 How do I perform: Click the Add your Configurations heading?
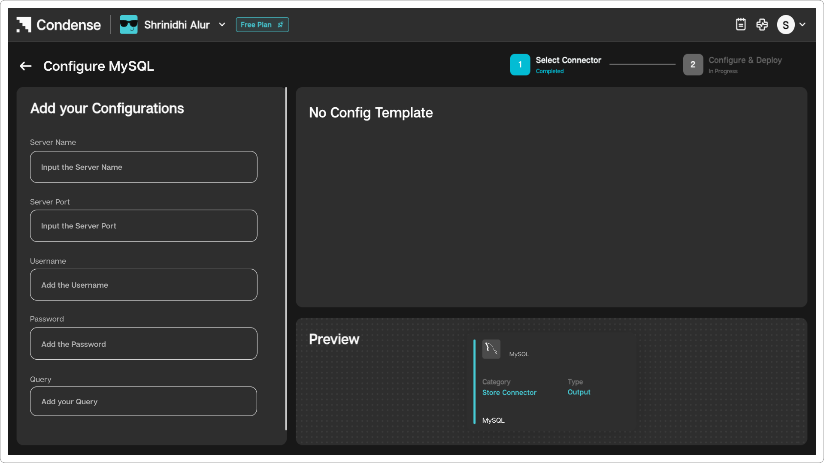coord(107,108)
